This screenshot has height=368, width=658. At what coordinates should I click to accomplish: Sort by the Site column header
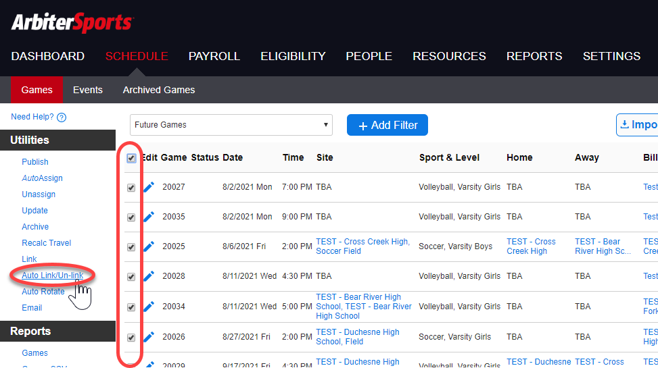[325, 157]
